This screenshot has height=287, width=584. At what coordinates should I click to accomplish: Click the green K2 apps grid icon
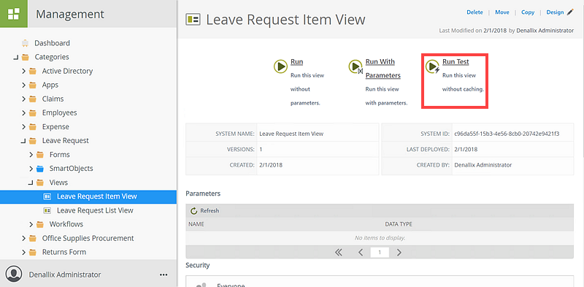click(14, 14)
